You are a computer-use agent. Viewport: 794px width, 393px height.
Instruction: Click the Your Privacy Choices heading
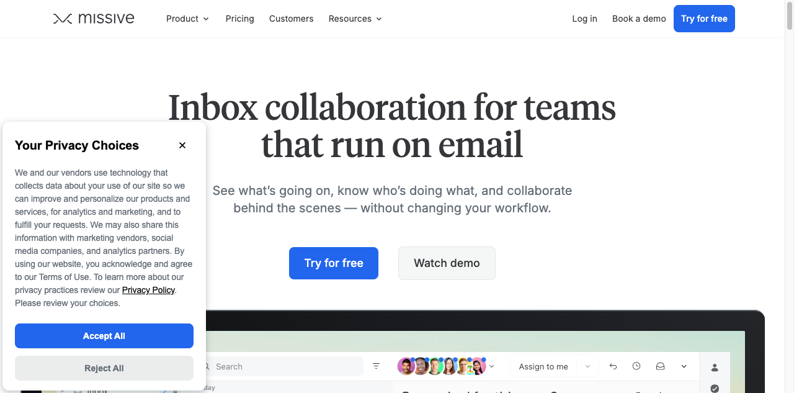(77, 145)
